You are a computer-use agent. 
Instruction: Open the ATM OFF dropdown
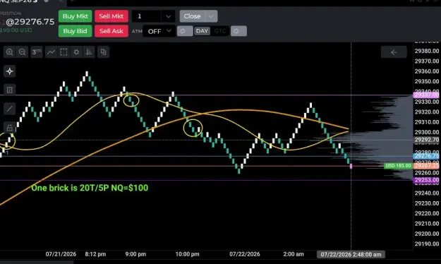159,31
